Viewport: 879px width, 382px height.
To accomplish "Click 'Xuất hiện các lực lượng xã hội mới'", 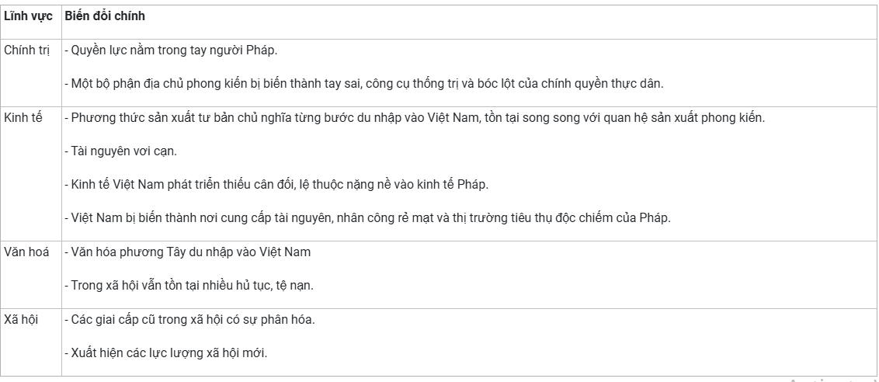I will click(x=166, y=353).
